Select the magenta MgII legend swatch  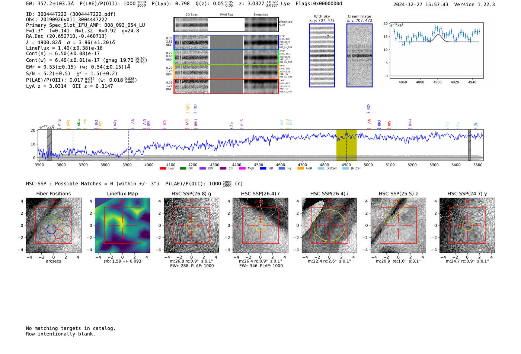(242, 169)
